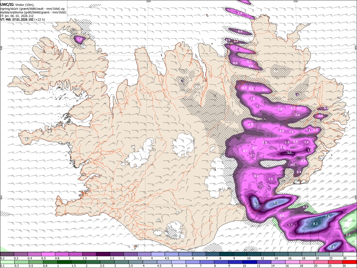Click the 3.2 snowfall value on the map
This screenshot has width=357, height=268.
289,152
